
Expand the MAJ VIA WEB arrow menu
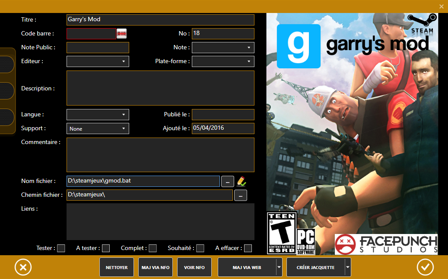[279, 267]
